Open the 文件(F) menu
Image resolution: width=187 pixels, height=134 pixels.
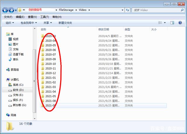point(8,17)
